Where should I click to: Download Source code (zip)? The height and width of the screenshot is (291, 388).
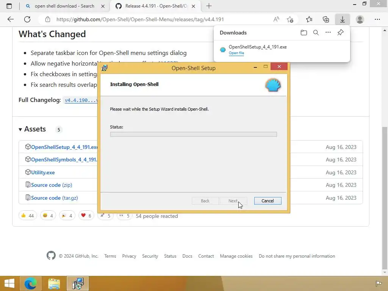coord(52,185)
